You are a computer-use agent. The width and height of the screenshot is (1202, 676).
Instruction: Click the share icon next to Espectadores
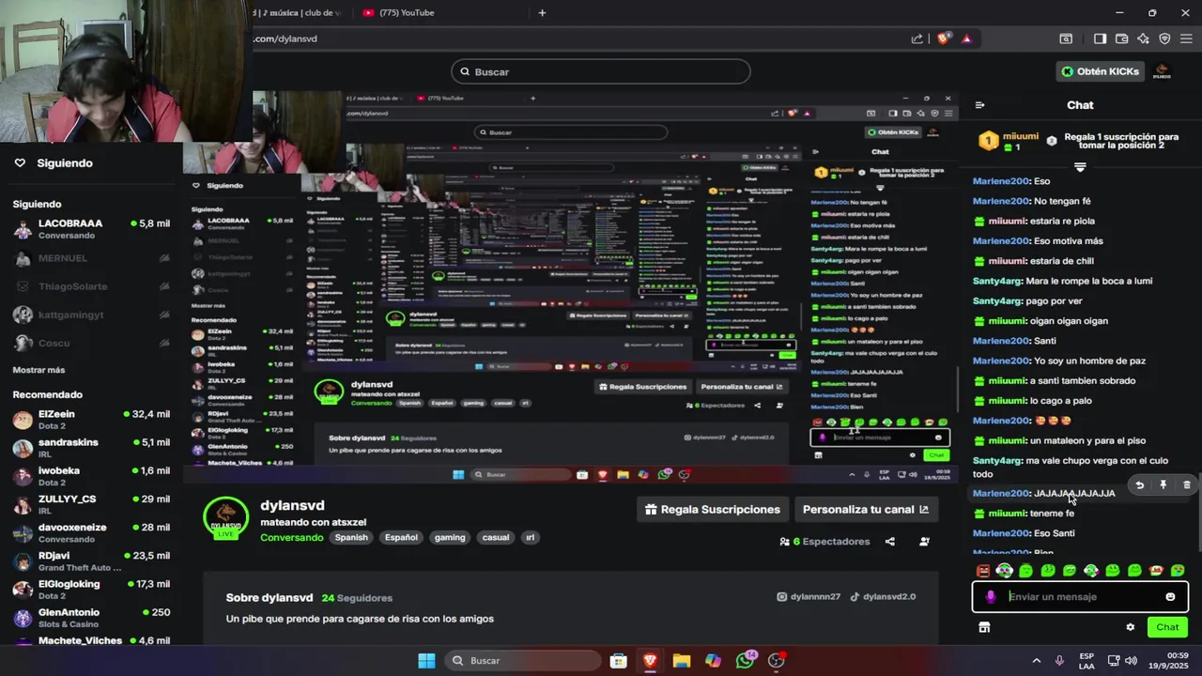point(890,542)
